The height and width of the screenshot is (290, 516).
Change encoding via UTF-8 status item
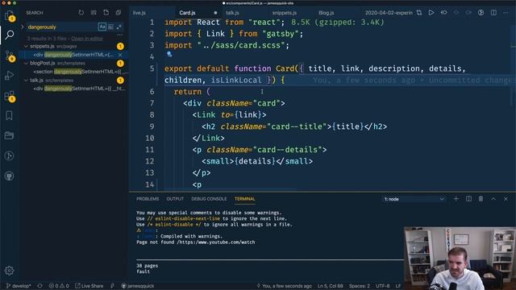pyautogui.click(x=382, y=286)
